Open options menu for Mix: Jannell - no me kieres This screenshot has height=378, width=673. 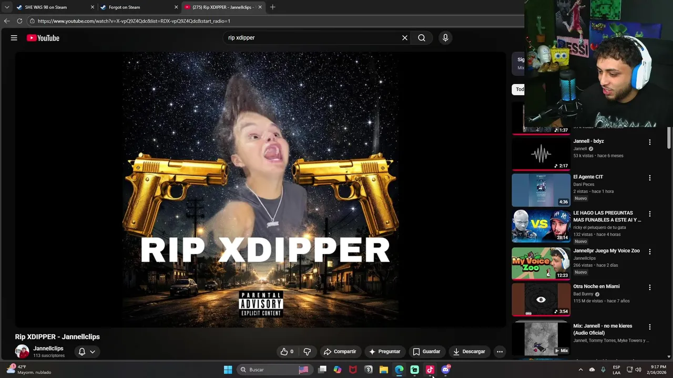click(650, 327)
